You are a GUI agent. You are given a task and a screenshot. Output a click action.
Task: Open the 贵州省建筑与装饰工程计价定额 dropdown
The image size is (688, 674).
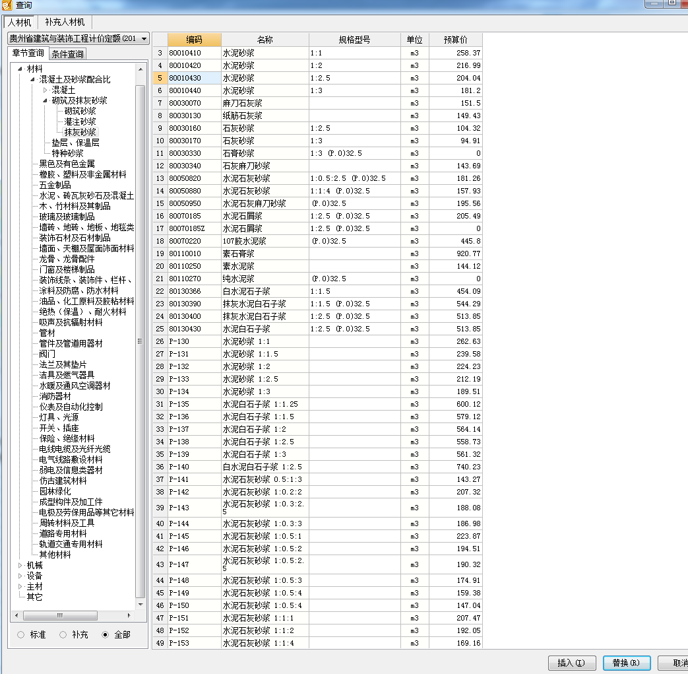click(144, 39)
